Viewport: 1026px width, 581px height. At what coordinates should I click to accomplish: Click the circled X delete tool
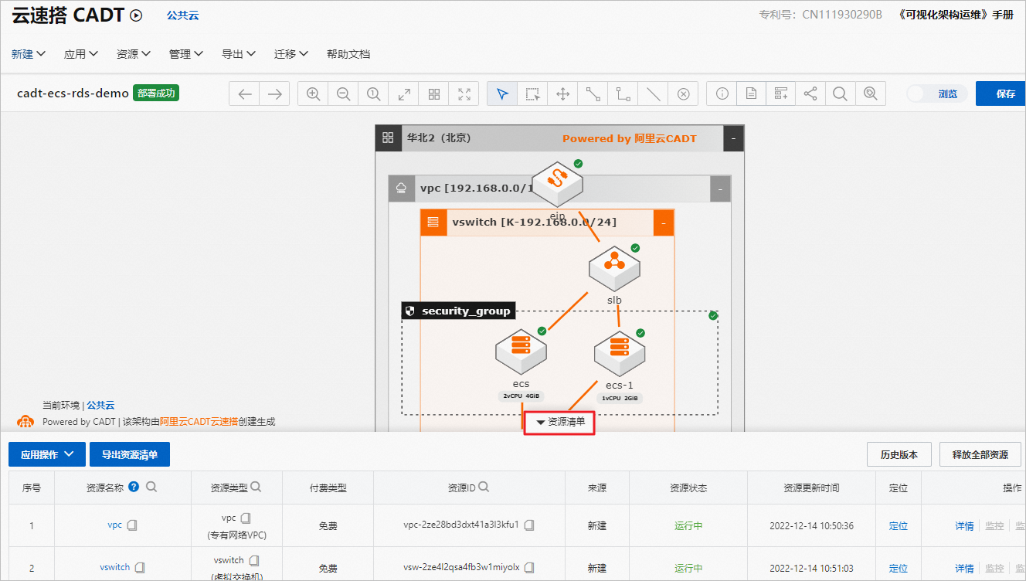click(x=683, y=94)
